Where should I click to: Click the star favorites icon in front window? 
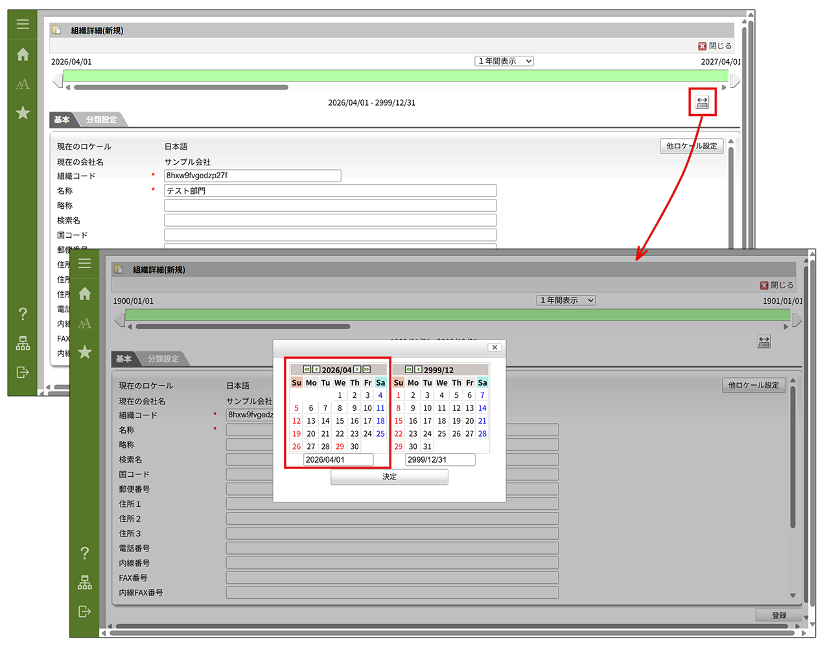[x=85, y=353]
